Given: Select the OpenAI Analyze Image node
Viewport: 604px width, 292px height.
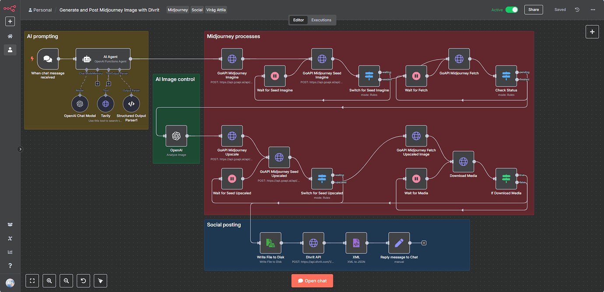Looking at the screenshot, I should (176, 136).
